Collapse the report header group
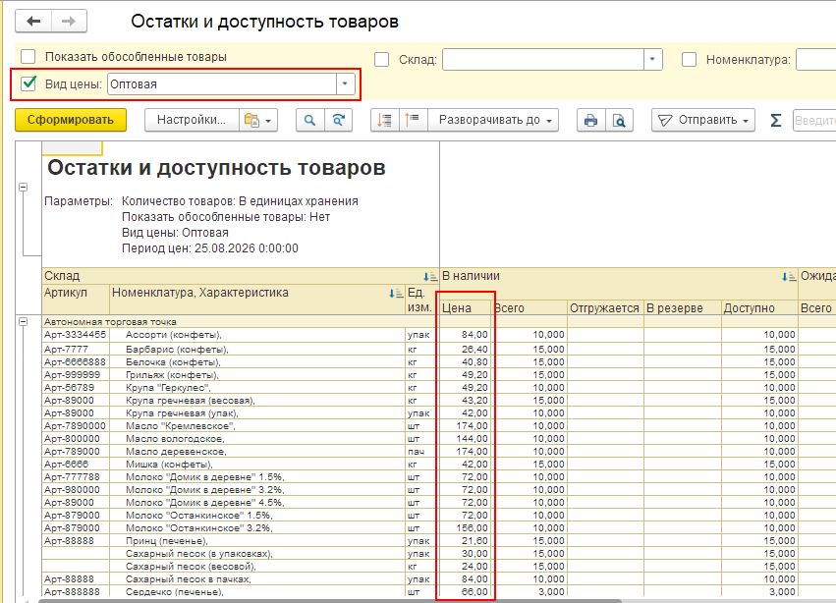This screenshot has height=603, width=836. (23, 188)
